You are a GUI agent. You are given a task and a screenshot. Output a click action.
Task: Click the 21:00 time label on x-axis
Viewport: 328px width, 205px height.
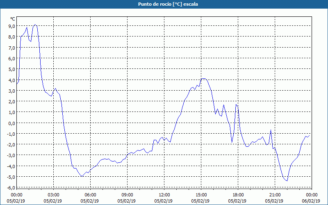pos(275,195)
